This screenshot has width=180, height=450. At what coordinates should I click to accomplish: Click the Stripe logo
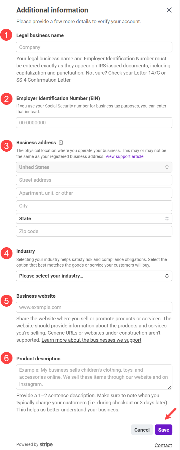[46, 444]
